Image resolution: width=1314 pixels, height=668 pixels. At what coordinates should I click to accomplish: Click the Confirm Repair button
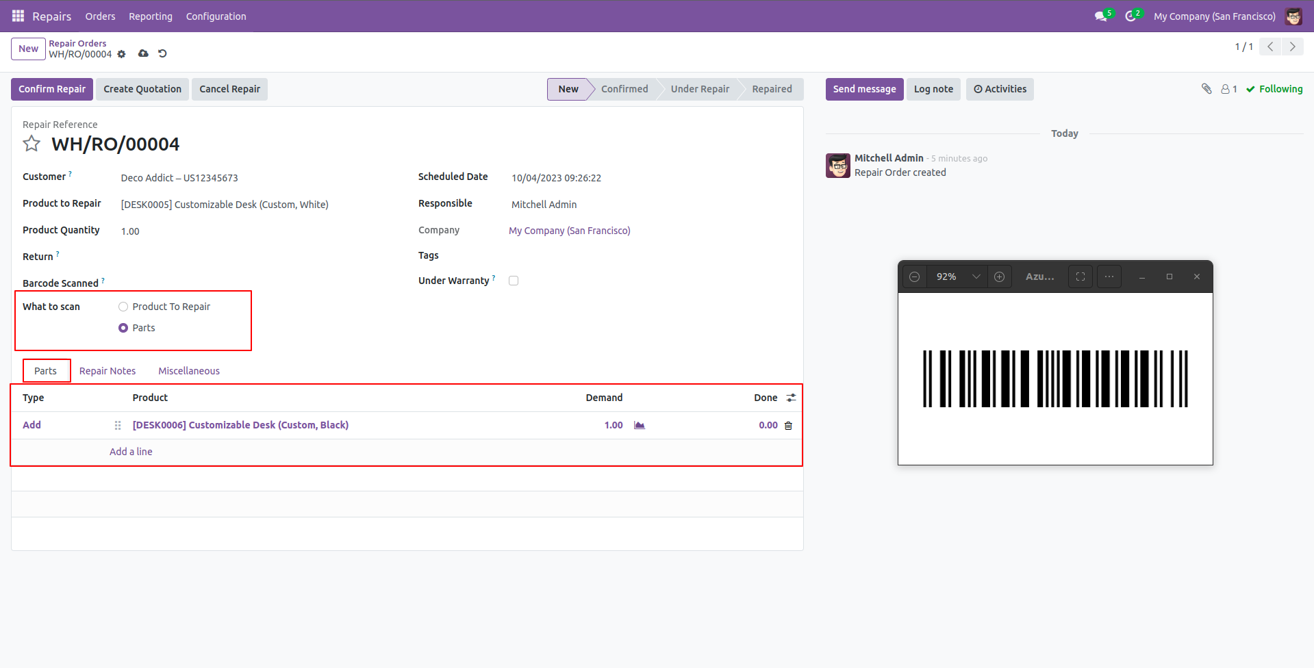52,89
